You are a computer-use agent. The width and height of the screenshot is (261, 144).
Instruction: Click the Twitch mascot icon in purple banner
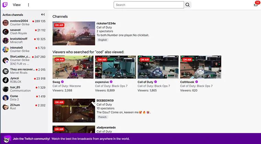click(7, 139)
